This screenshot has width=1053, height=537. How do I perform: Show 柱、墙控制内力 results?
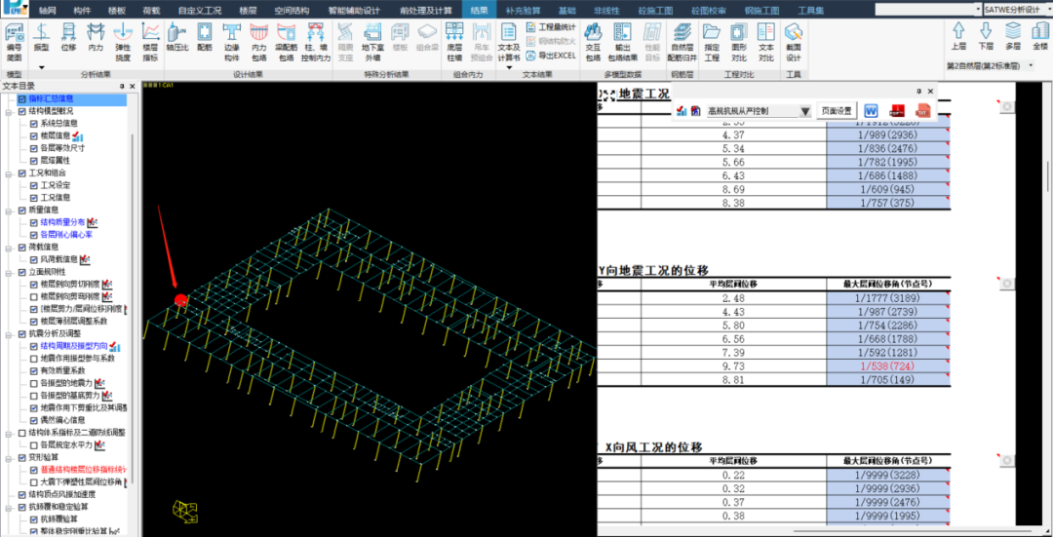click(x=316, y=42)
